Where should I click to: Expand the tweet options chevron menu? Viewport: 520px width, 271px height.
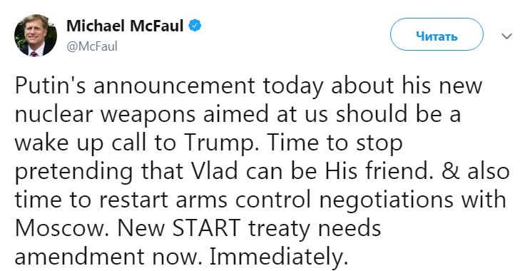506,36
